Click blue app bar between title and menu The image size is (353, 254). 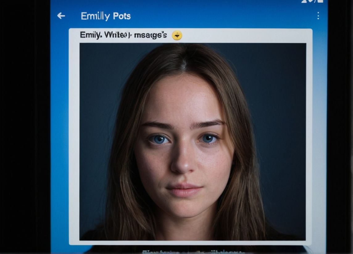point(222,16)
